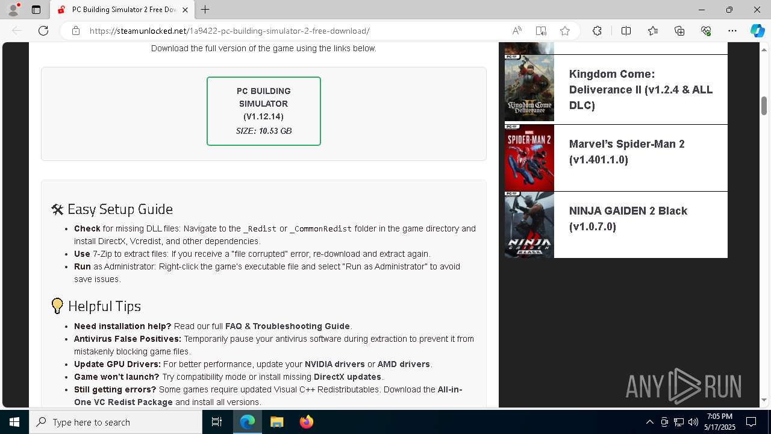The image size is (771, 434).
Task: Open the NVIDIA drivers link
Action: tap(335, 364)
